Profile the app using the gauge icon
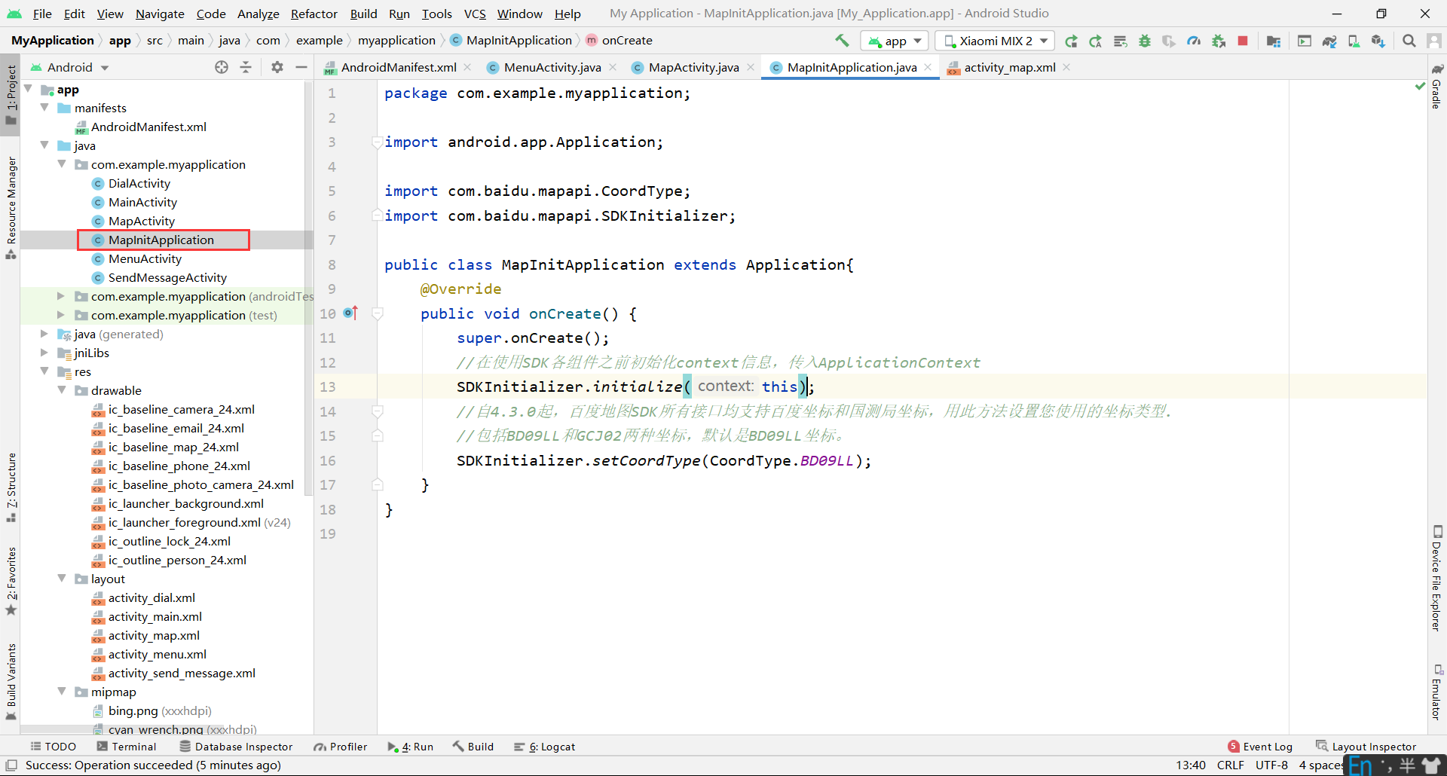Image resolution: width=1447 pixels, height=776 pixels. point(1194,41)
